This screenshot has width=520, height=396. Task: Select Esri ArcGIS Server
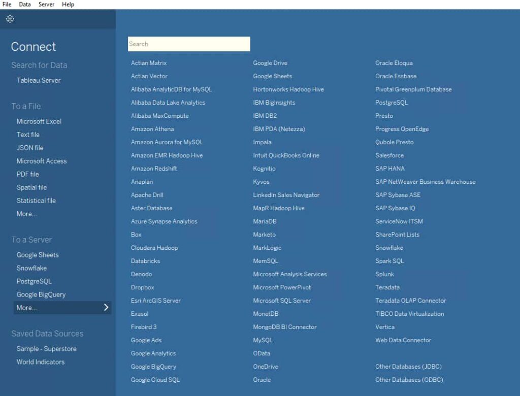click(x=156, y=301)
